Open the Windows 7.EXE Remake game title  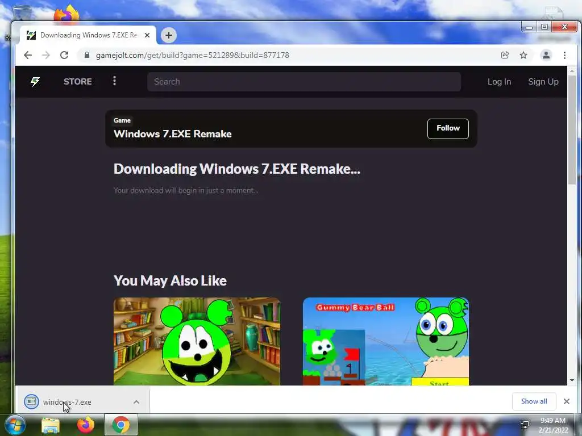pos(173,134)
